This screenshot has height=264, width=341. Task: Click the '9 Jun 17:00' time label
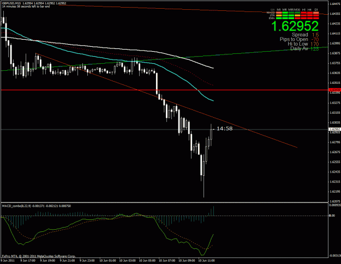click(28, 261)
